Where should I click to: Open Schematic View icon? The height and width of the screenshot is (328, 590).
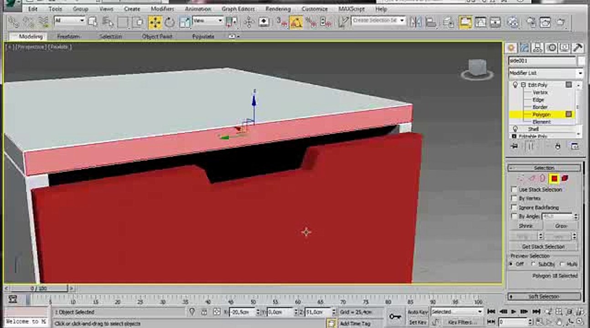click(x=496, y=22)
